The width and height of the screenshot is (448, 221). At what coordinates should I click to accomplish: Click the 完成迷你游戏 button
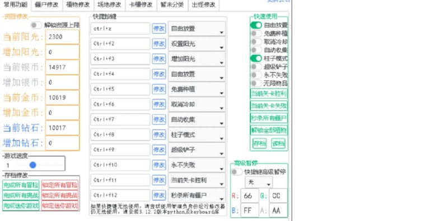[x=21, y=205]
